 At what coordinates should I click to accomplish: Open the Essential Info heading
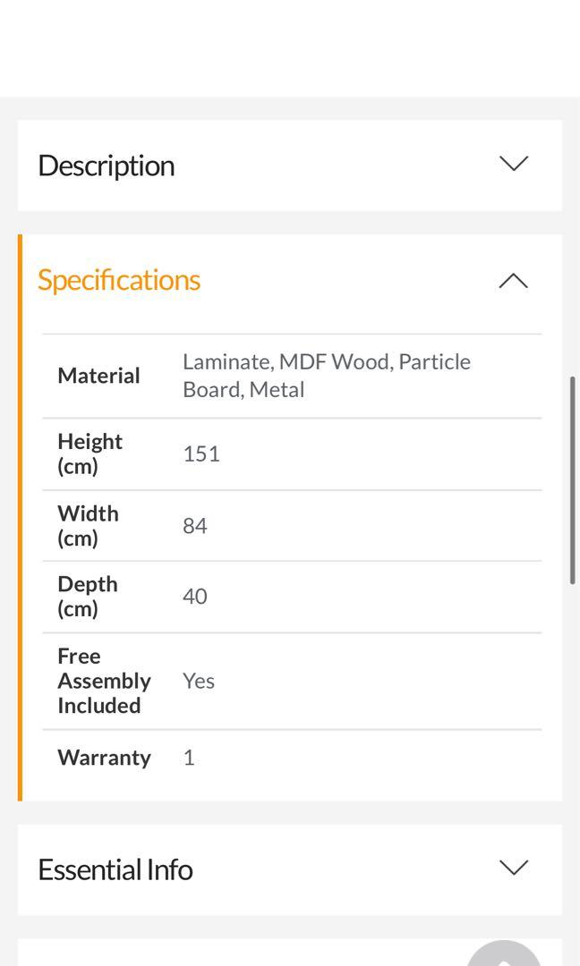[x=115, y=869]
